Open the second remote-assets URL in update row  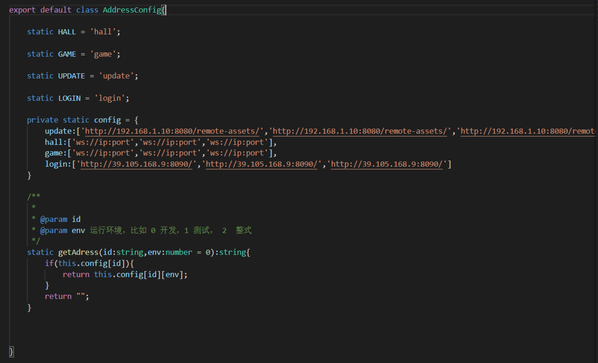click(x=360, y=131)
